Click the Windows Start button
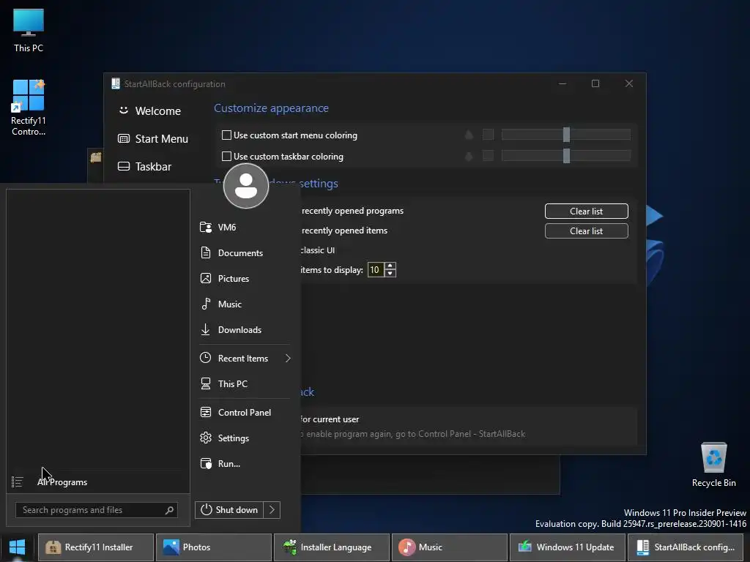The width and height of the screenshot is (750, 562). point(18,547)
